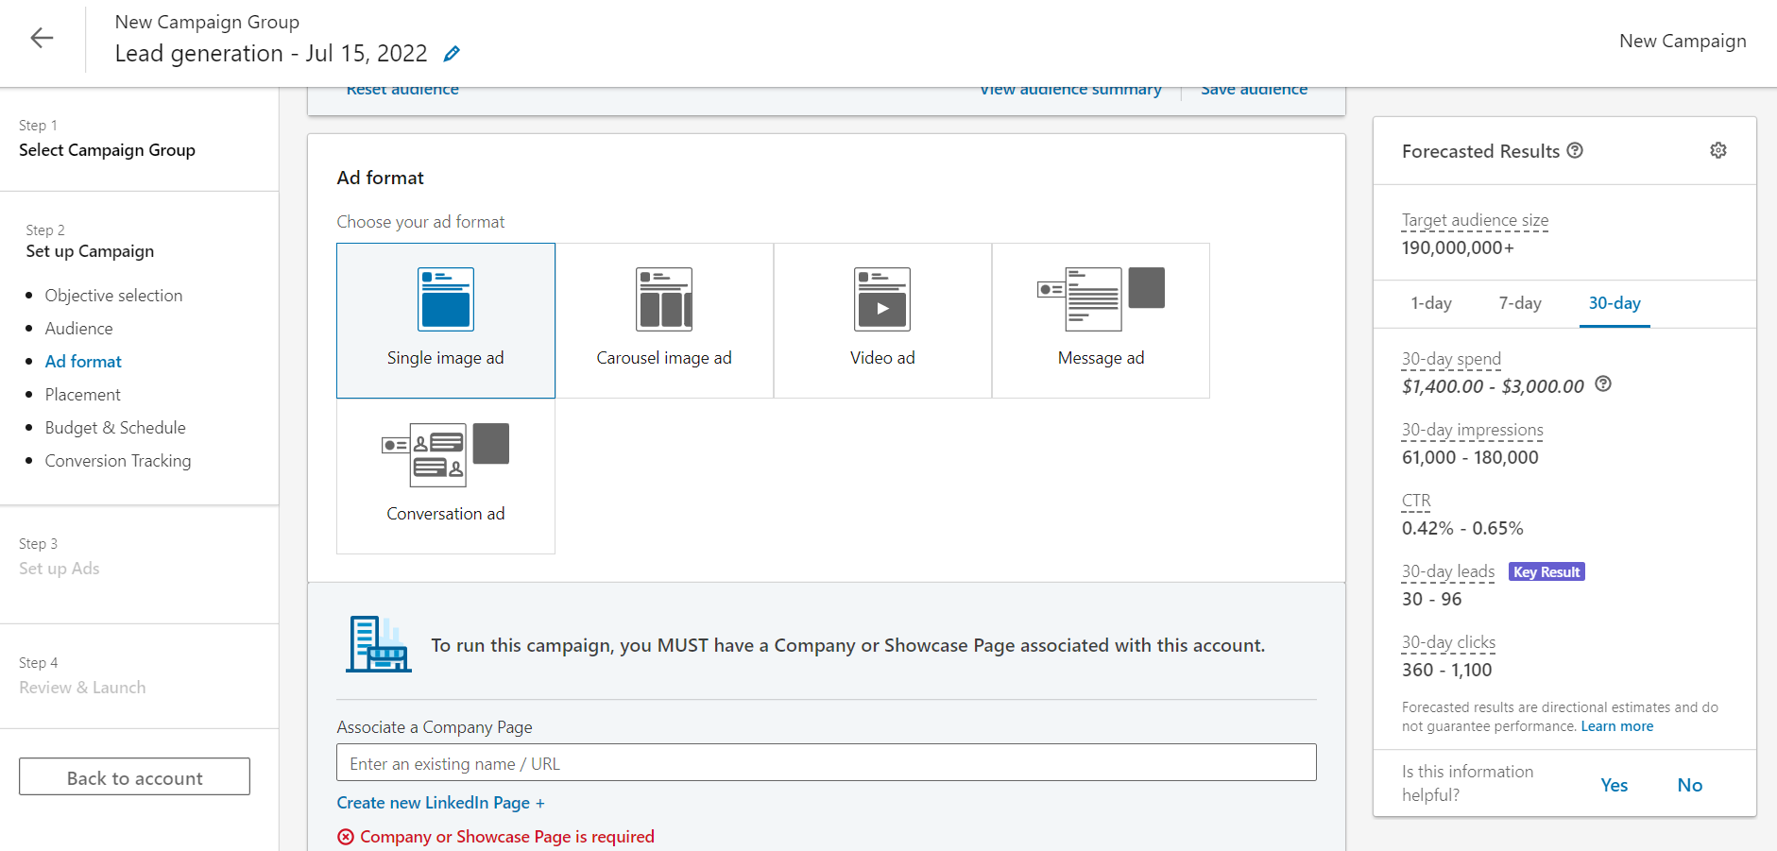This screenshot has height=851, width=1777.
Task: Click Create new LinkedIn Page link
Action: [440, 803]
